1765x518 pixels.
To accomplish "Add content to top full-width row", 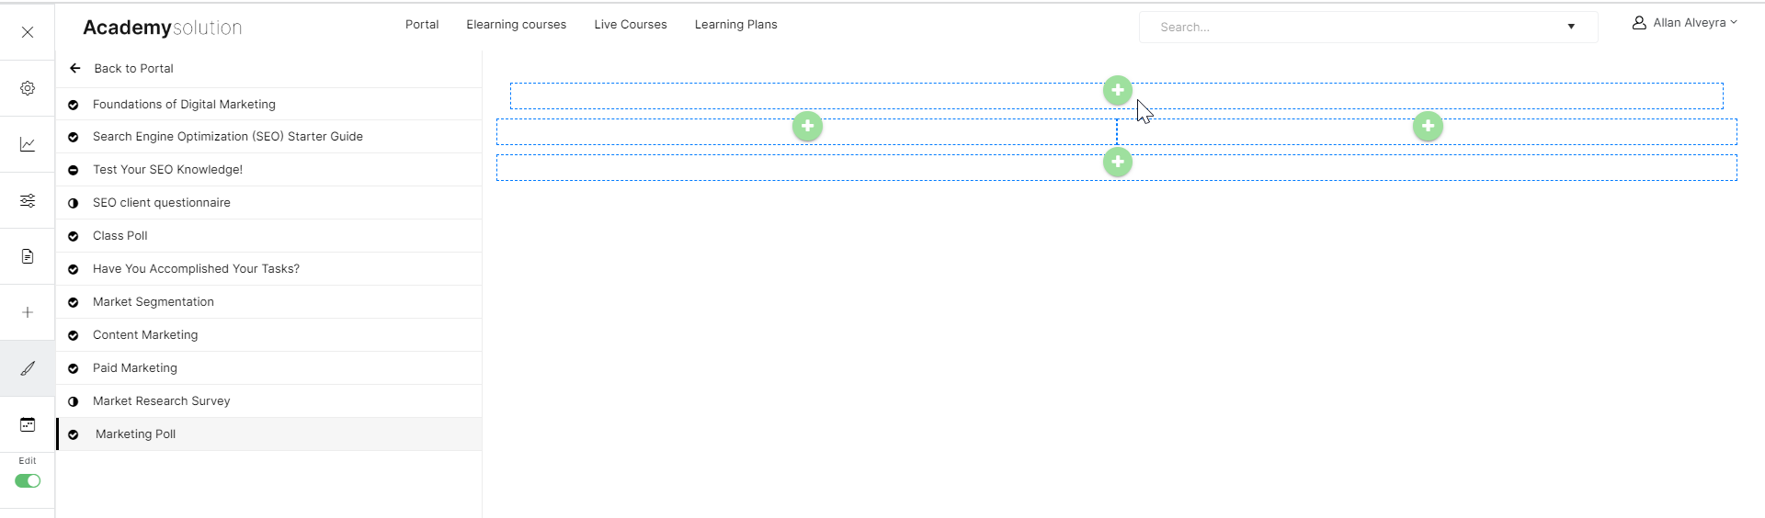I will [x=1117, y=90].
